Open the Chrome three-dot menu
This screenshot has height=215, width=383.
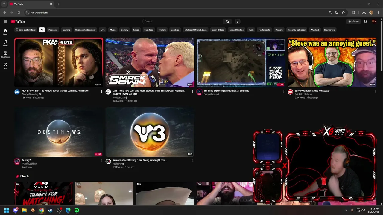379,13
